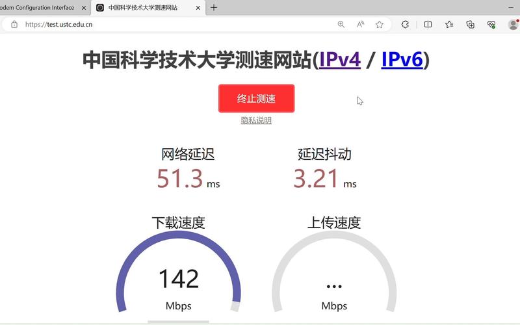Click the 延迟抖动 label
520x325 pixels.
[x=324, y=154]
